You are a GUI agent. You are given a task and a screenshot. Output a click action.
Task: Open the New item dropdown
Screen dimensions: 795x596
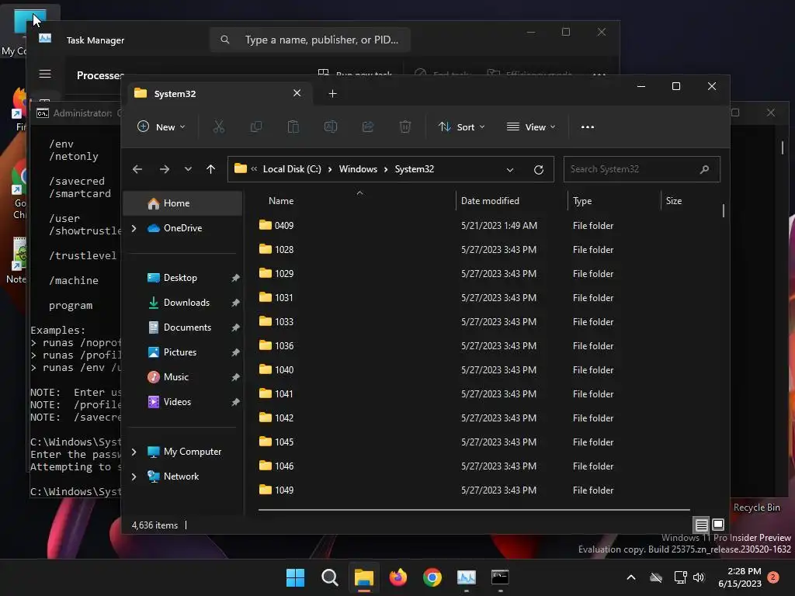[161, 126]
